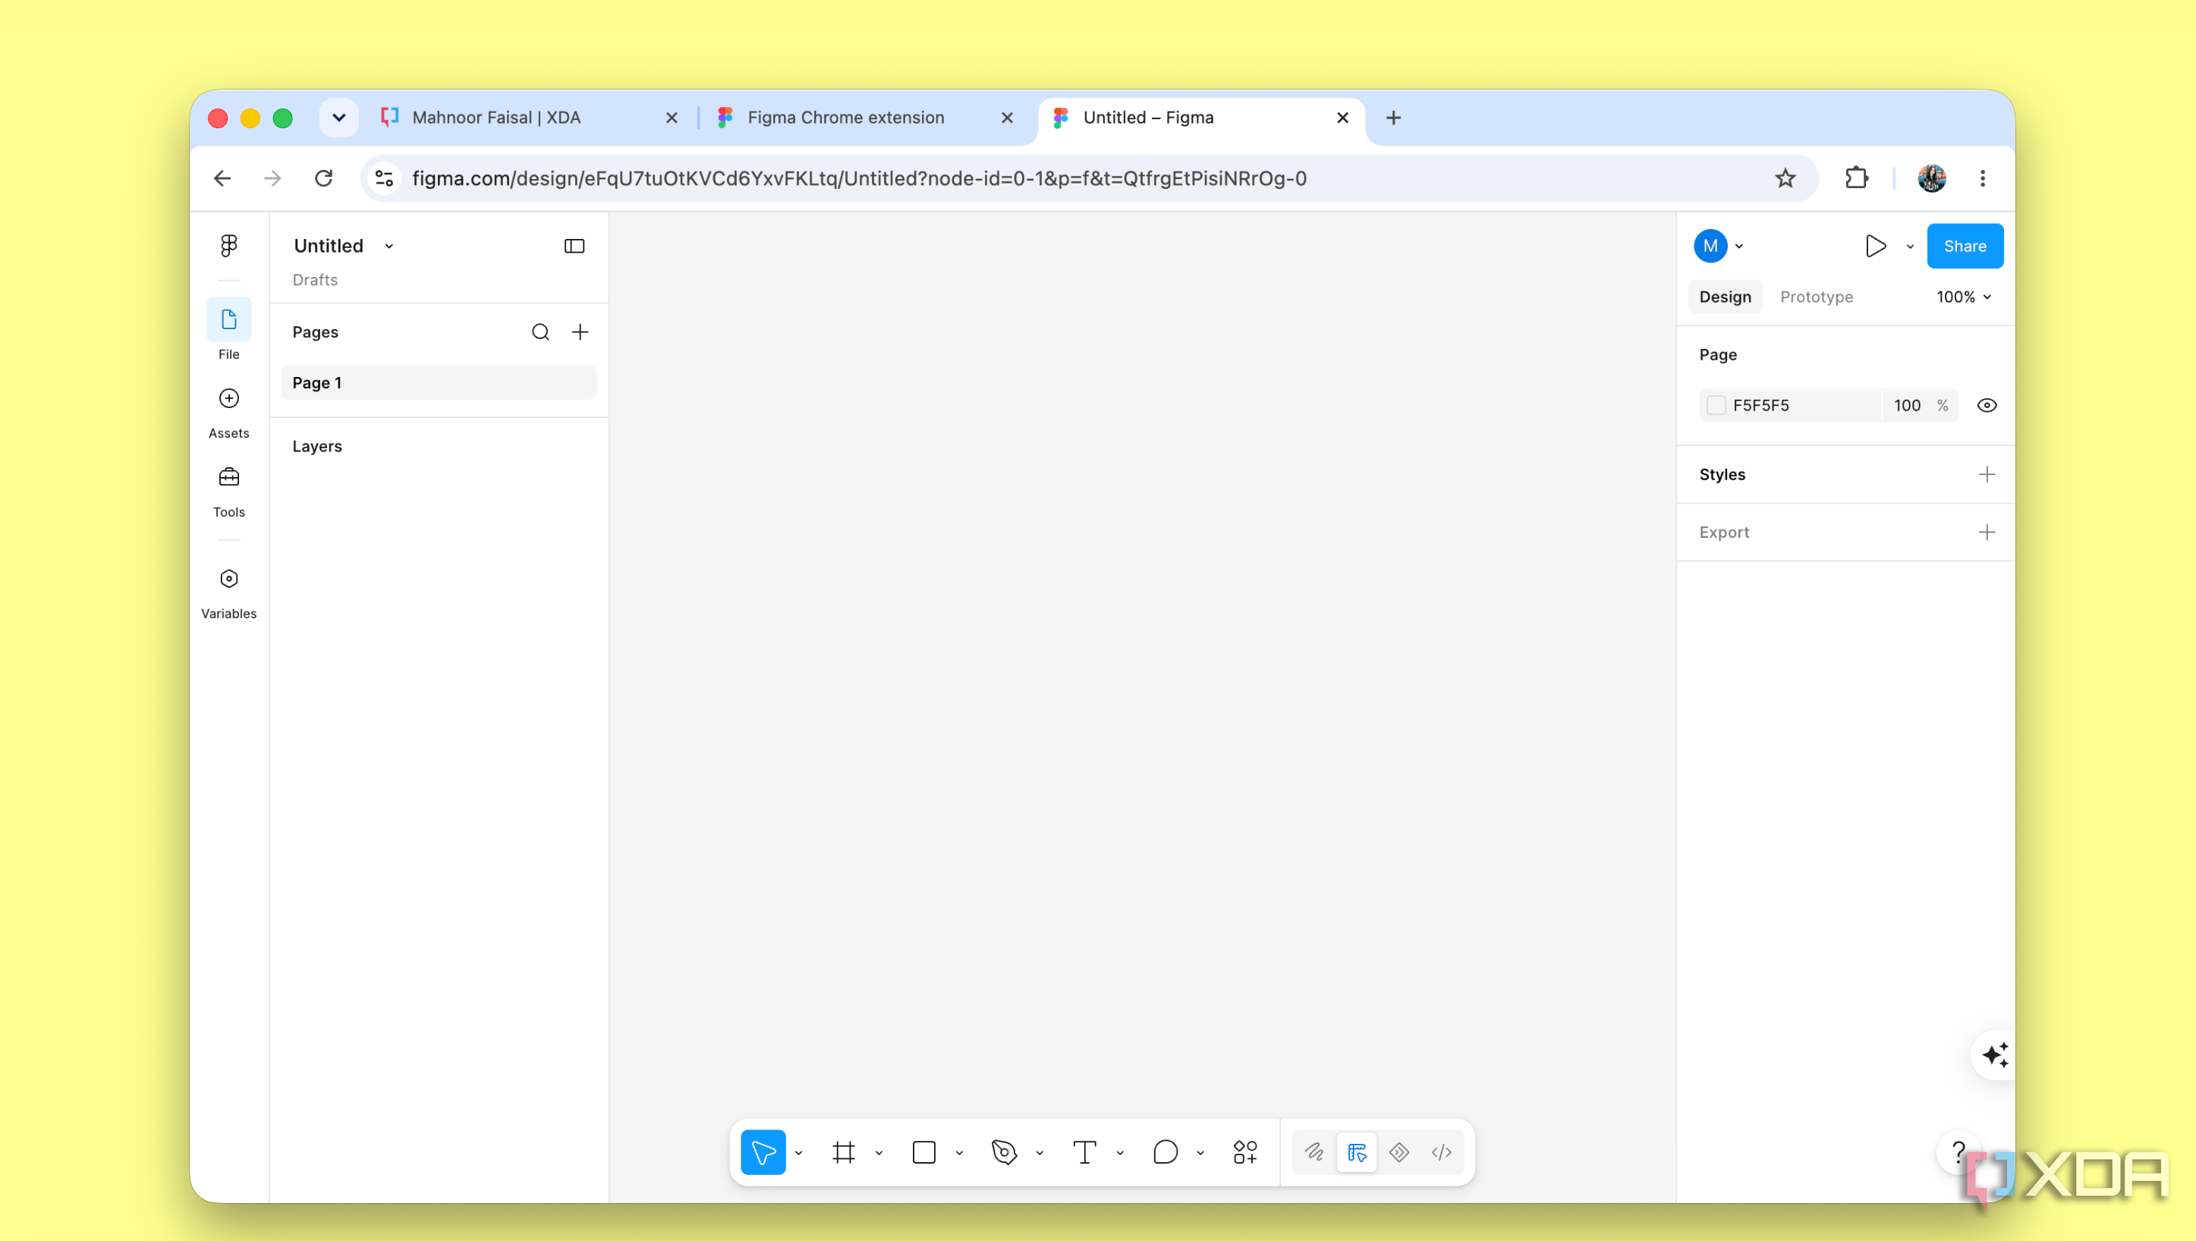Open Chrome three-dot menu
The image size is (2196, 1241).
(1982, 178)
